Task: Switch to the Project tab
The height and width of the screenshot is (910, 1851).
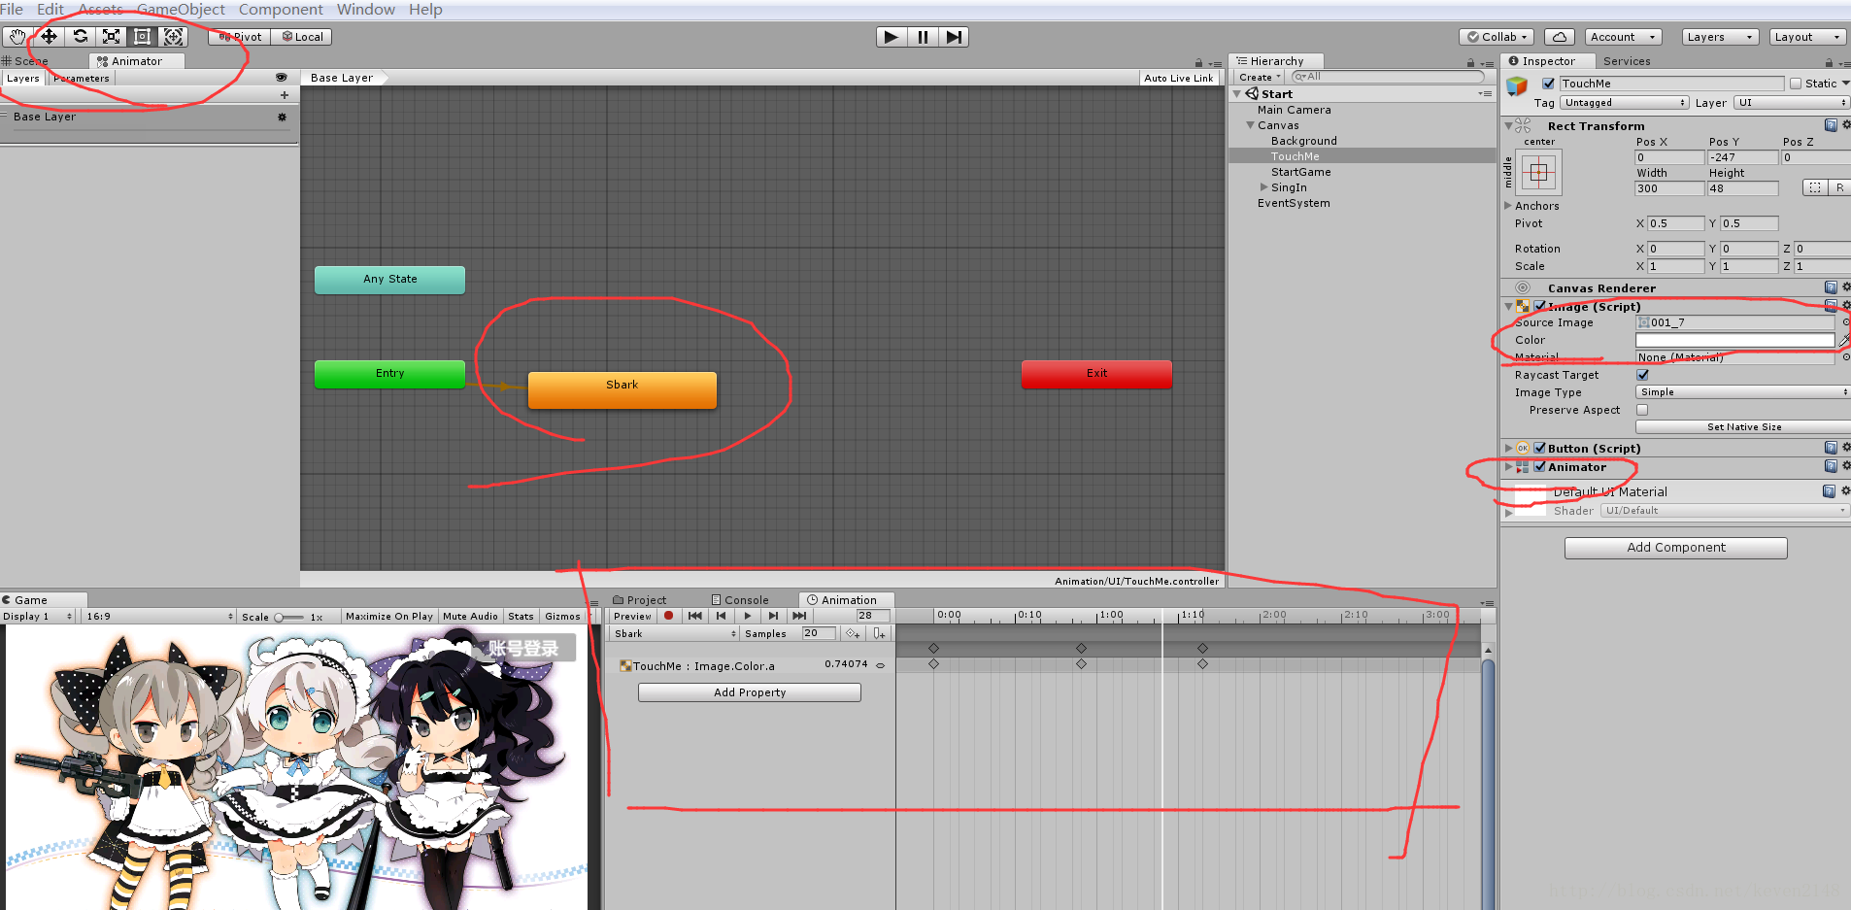Action: [x=639, y=600]
